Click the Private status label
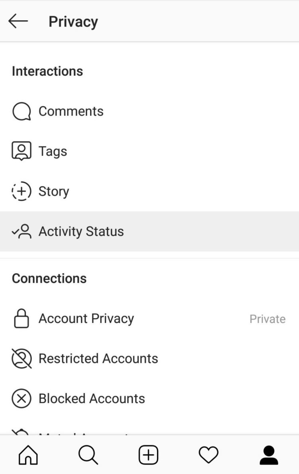The height and width of the screenshot is (474, 299). [268, 319]
